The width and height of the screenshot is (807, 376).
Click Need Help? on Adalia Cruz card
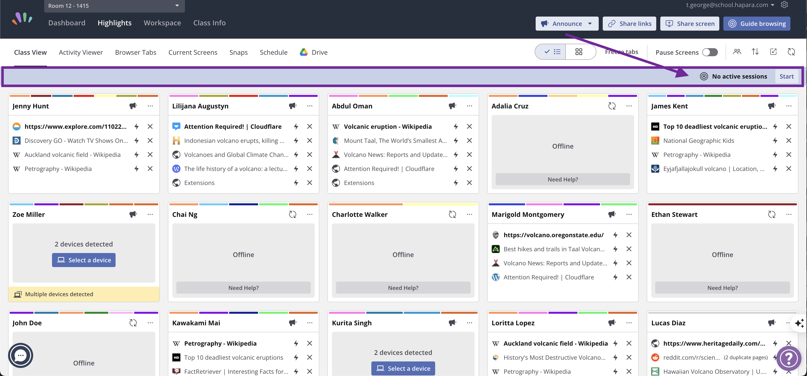coord(563,179)
